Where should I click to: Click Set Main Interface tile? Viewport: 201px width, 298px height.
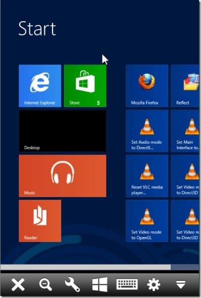[185, 131]
